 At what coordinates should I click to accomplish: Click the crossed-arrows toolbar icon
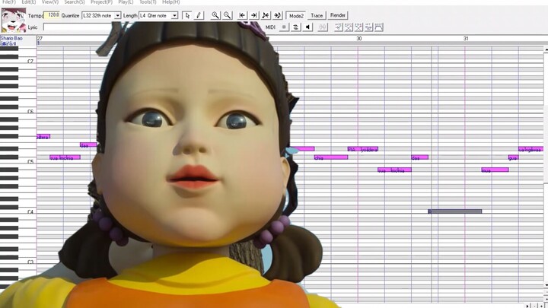point(266,15)
